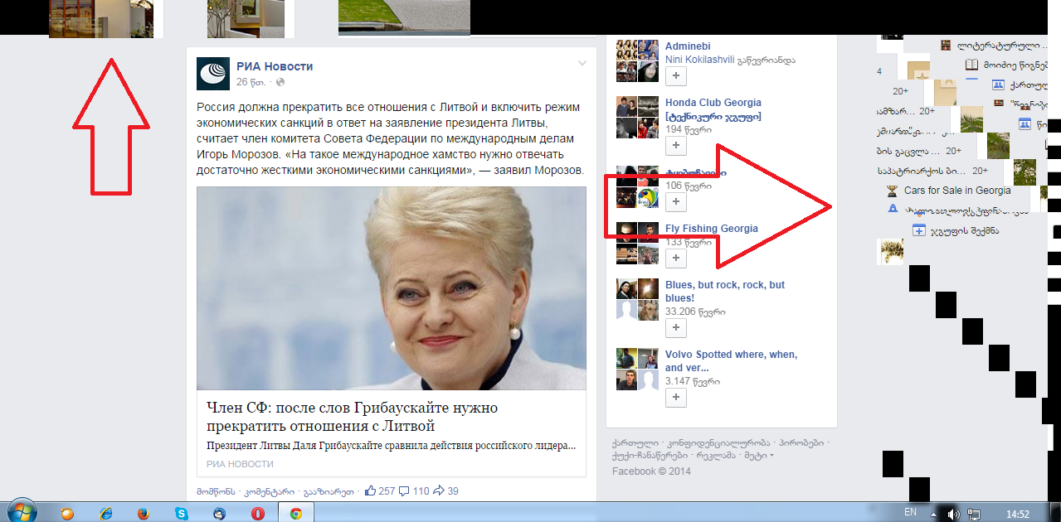Click EN language indicator in tray

click(910, 513)
